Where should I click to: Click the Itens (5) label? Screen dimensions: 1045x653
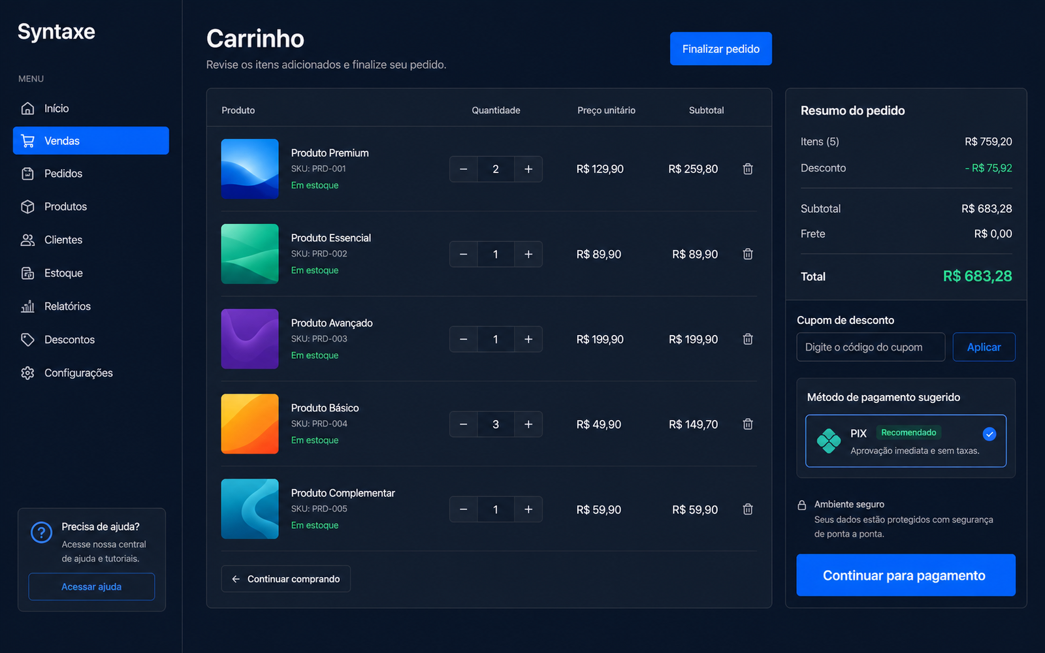[x=820, y=142]
